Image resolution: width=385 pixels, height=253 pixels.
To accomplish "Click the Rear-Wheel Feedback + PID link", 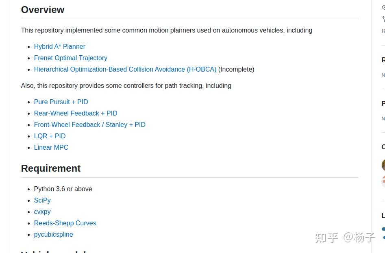I will pyautogui.click(x=75, y=113).
